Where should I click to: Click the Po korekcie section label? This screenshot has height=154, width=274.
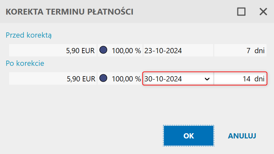25,63
